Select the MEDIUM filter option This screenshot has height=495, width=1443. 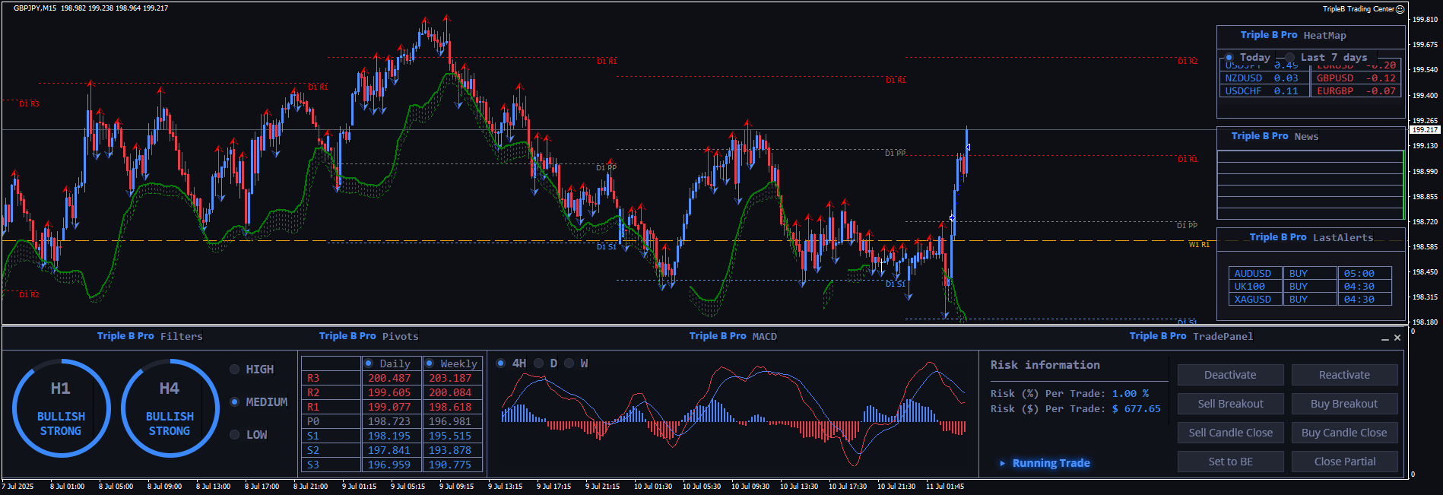[235, 402]
